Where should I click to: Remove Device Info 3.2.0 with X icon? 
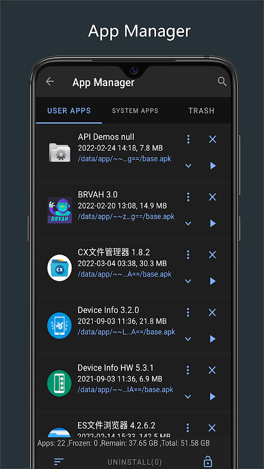(212, 312)
